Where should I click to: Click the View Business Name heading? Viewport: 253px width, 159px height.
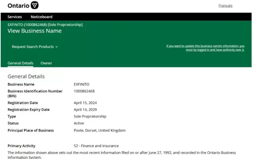(x=34, y=31)
